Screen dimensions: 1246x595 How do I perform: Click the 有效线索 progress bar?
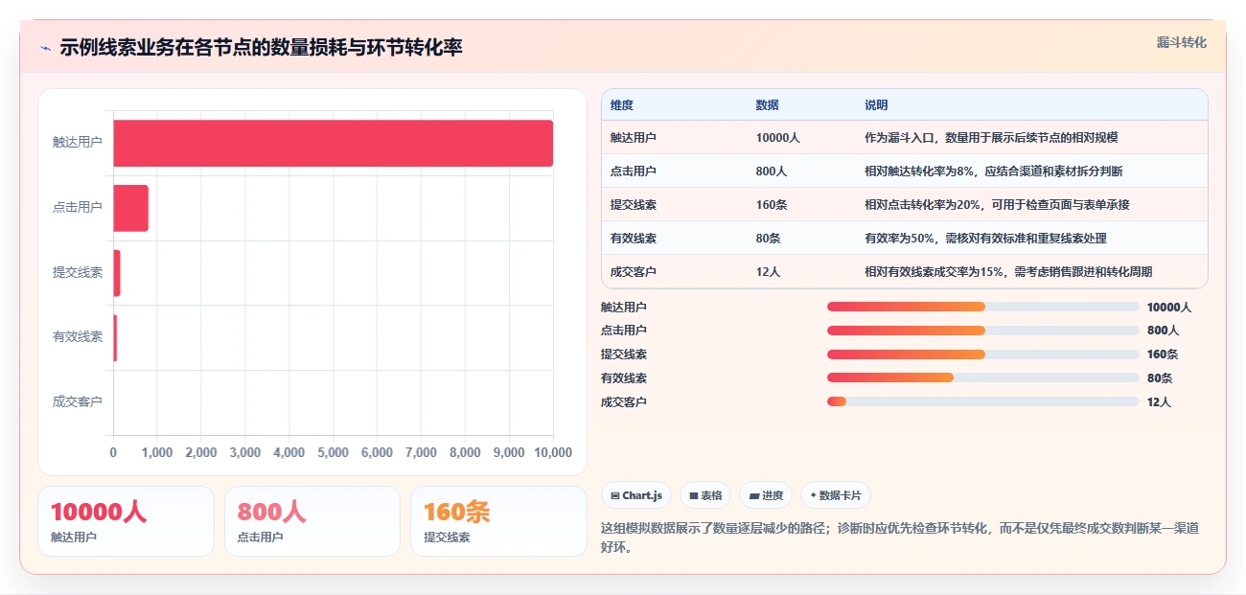[x=983, y=378]
